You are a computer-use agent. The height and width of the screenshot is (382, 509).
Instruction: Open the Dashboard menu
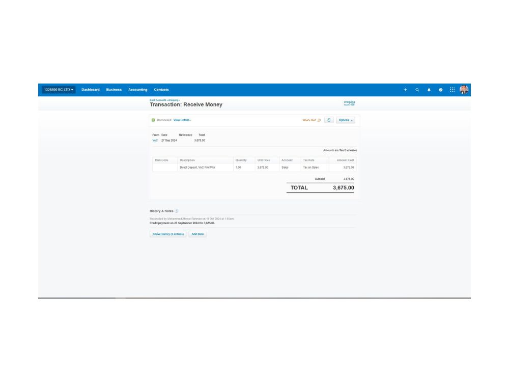[x=91, y=90]
